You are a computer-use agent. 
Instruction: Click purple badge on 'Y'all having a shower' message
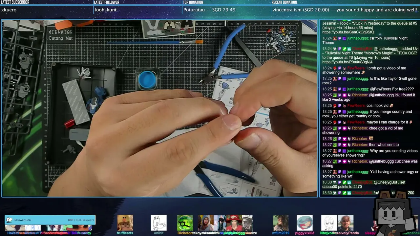(x=344, y=172)
